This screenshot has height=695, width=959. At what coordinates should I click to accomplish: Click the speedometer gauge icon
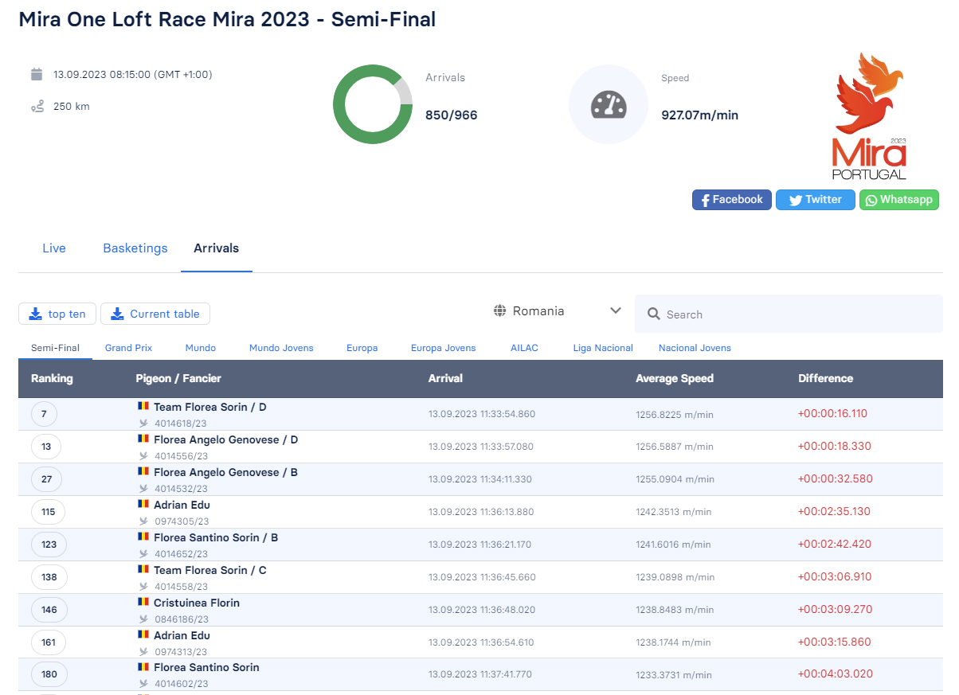point(609,105)
